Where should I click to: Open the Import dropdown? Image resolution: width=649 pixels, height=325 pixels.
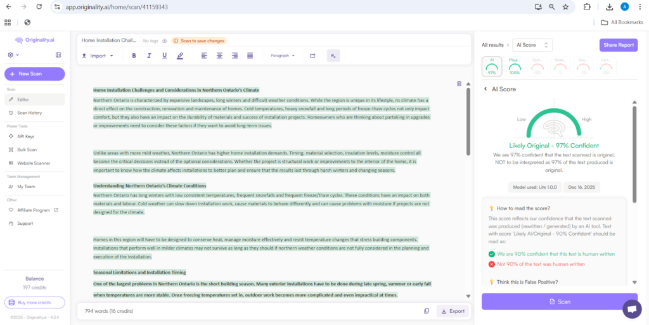point(98,56)
